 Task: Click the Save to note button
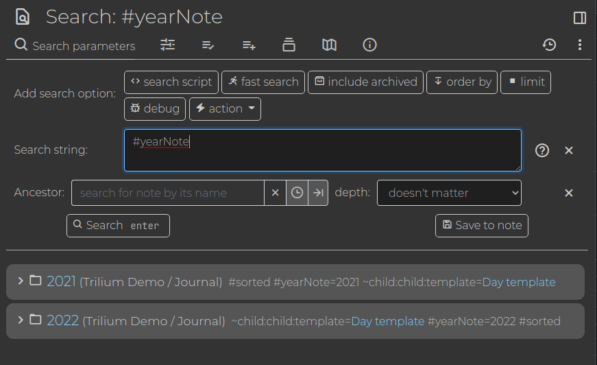coord(482,226)
